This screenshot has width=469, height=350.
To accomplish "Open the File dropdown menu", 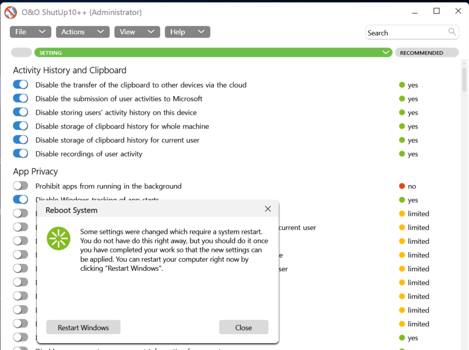I will [31, 32].
